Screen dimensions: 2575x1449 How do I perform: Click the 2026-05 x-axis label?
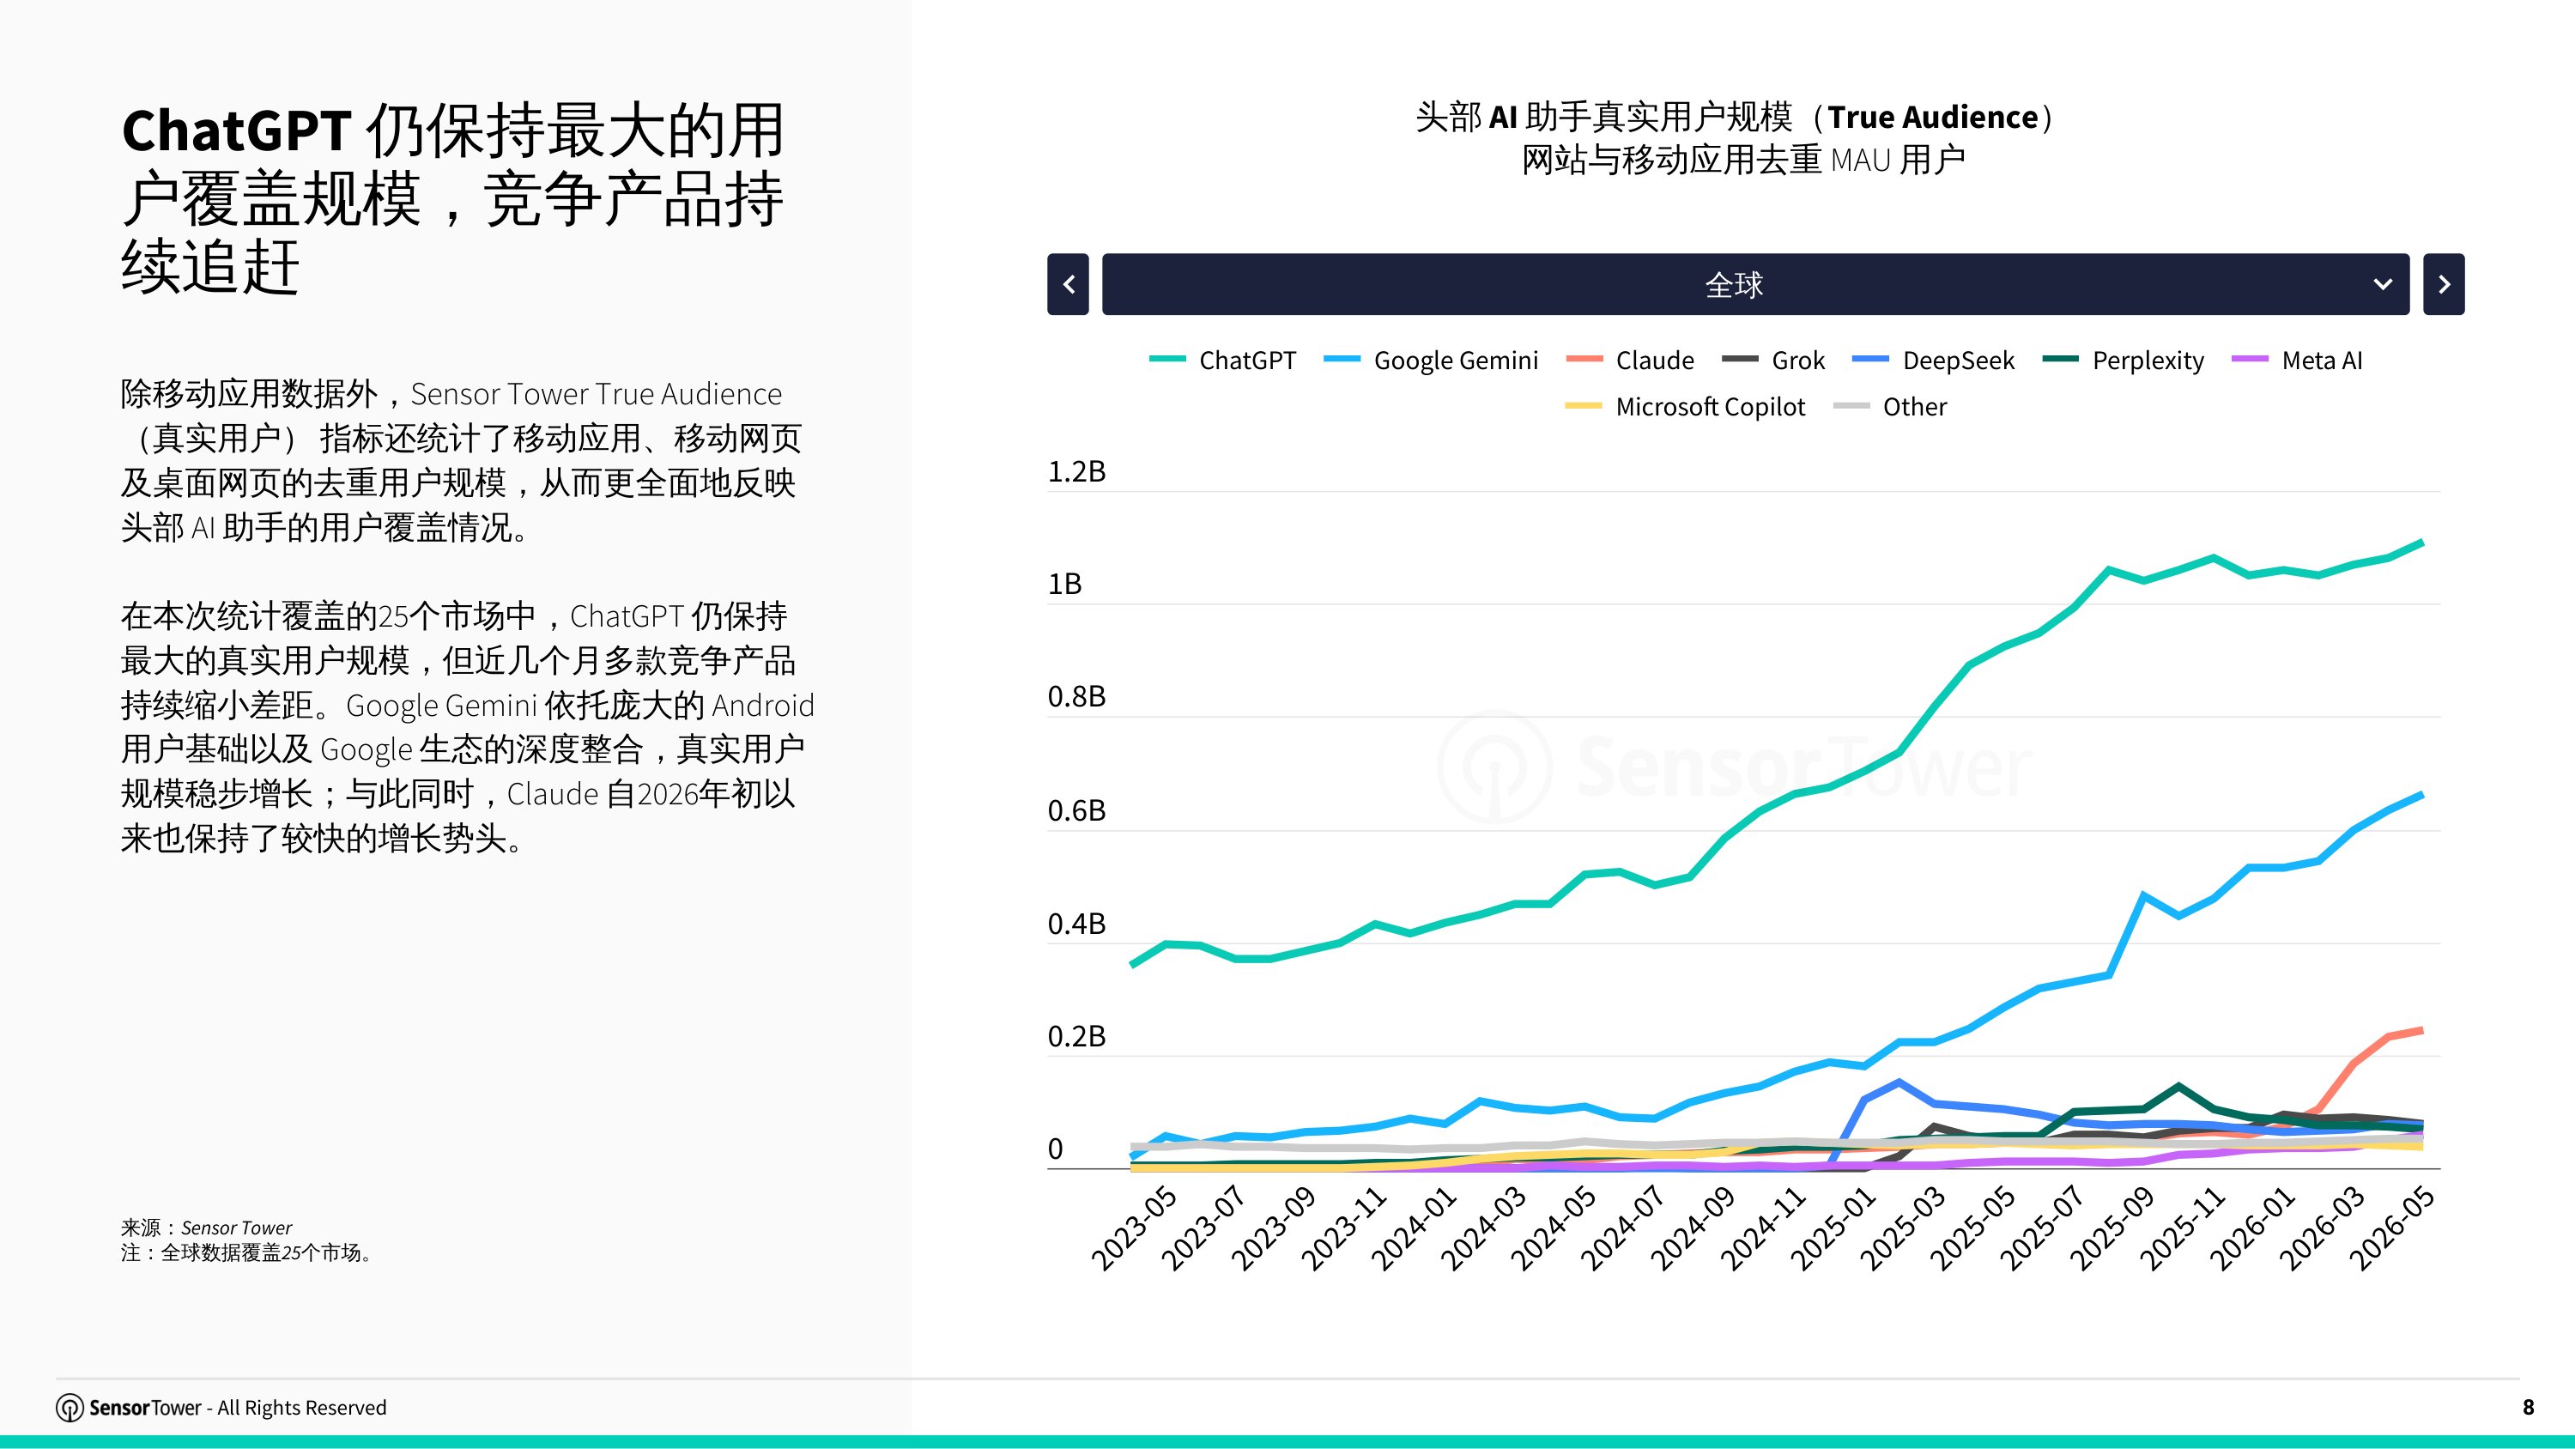pos(2391,1228)
